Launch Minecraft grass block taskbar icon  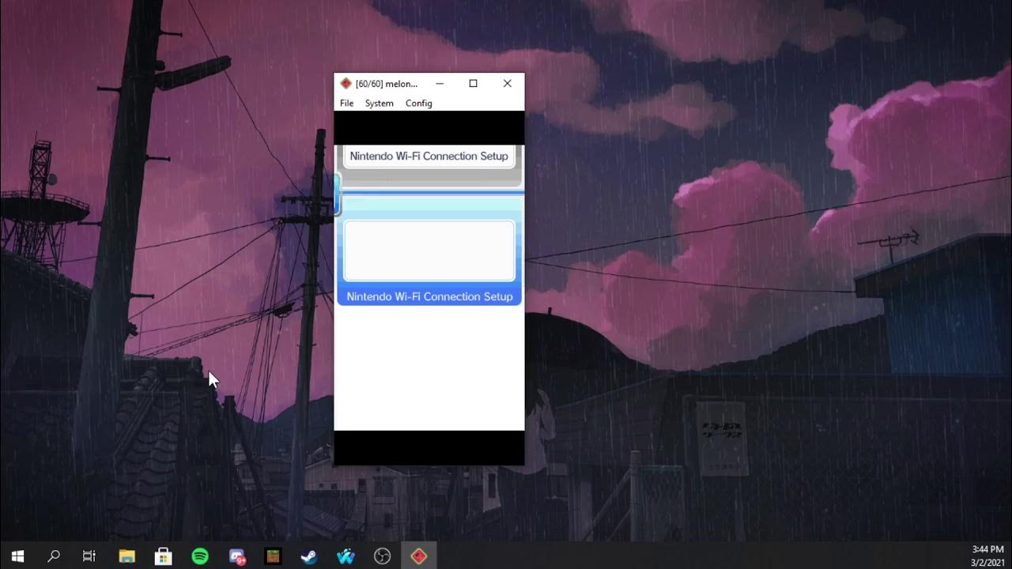(273, 556)
